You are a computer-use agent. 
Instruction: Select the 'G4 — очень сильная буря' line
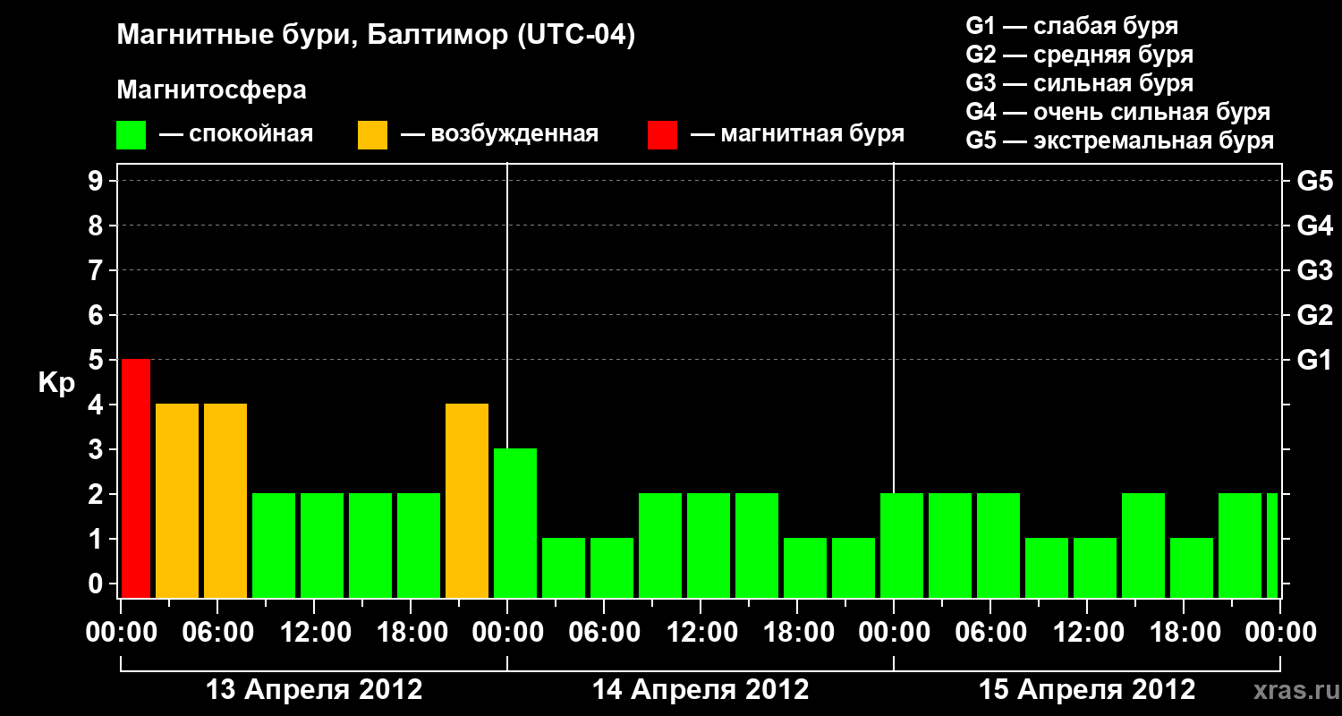pos(1118,112)
